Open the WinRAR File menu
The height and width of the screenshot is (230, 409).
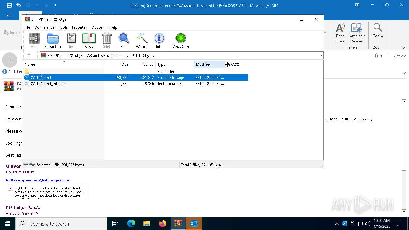(27, 27)
